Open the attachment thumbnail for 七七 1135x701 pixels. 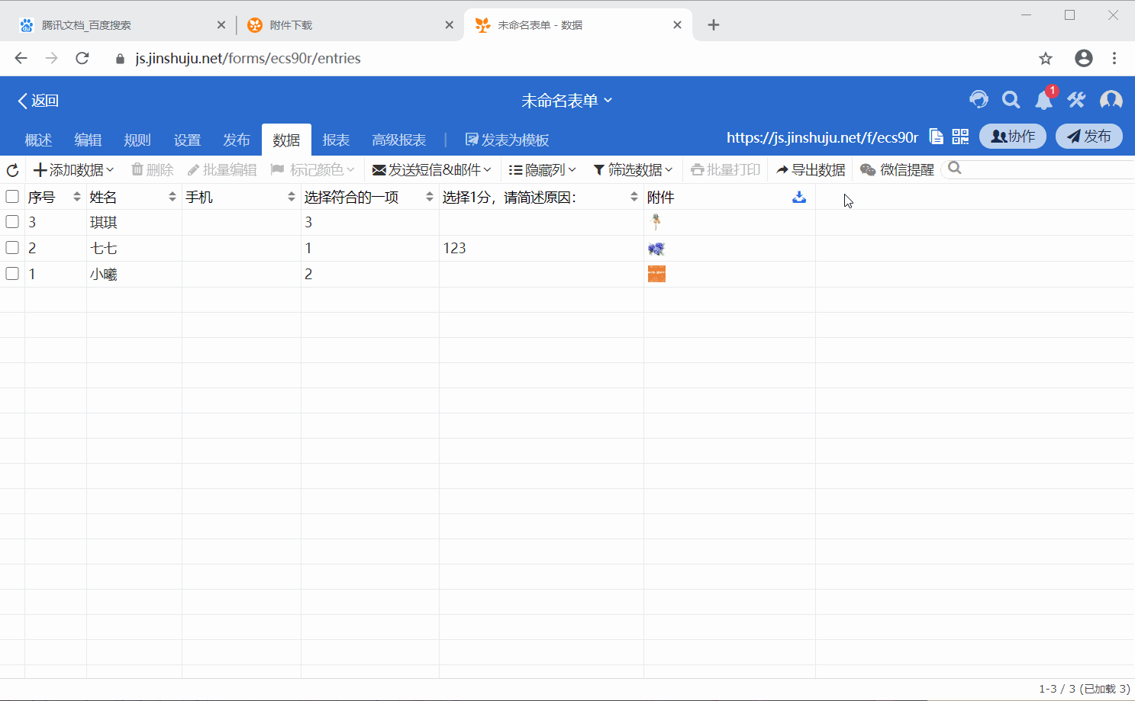[656, 249]
